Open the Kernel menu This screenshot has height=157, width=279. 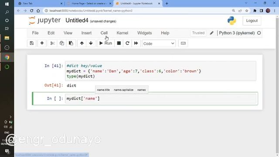pyautogui.click(x=122, y=33)
